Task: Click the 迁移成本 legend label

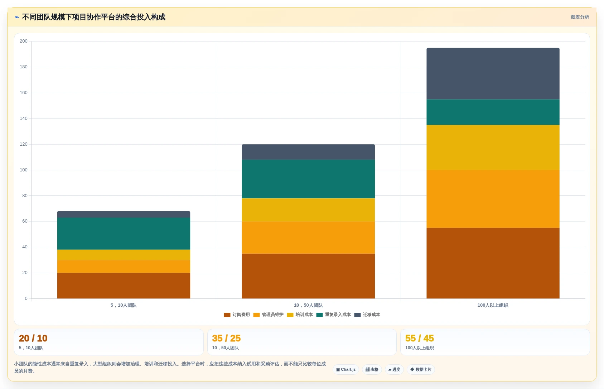Action: click(372, 315)
